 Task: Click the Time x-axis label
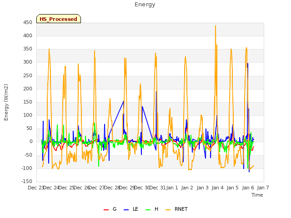(257, 195)
